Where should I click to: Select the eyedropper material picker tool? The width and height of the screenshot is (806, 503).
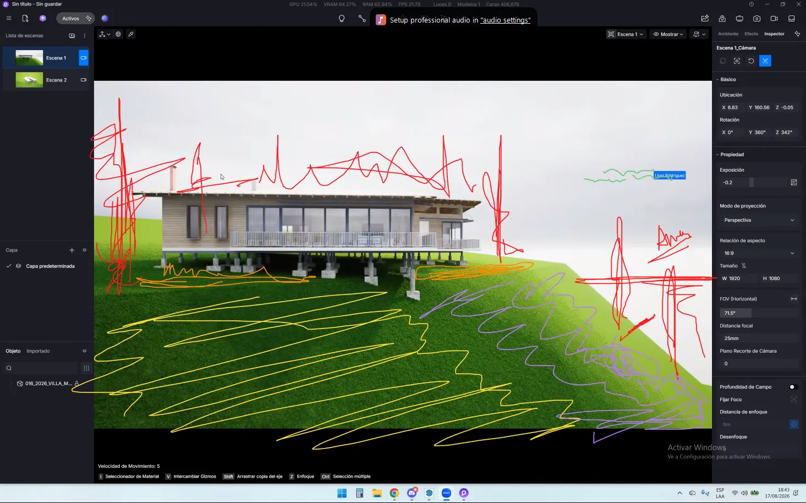click(x=131, y=34)
